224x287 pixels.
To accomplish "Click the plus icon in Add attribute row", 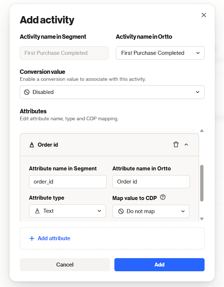I will 32,238.
